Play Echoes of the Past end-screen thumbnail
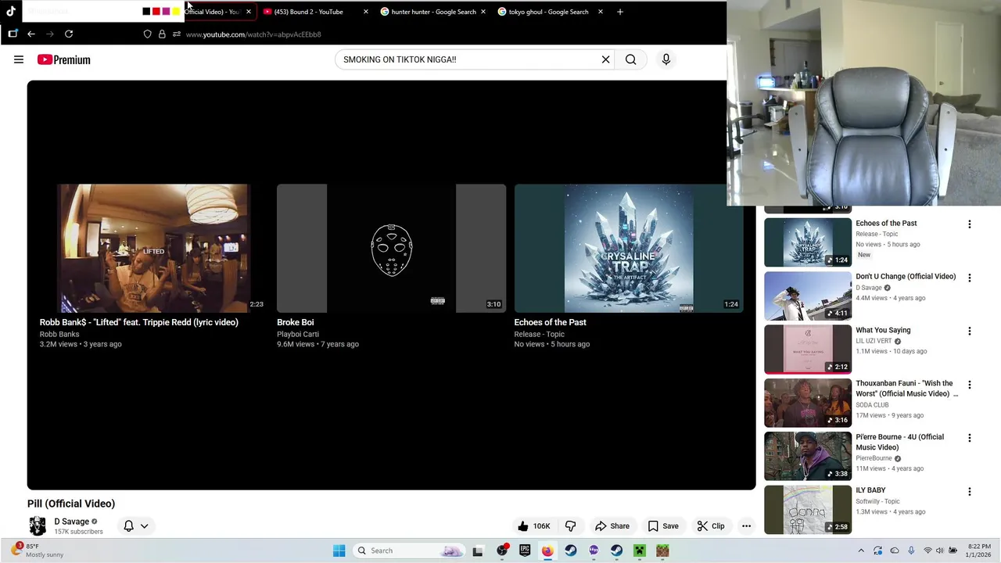 (629, 249)
